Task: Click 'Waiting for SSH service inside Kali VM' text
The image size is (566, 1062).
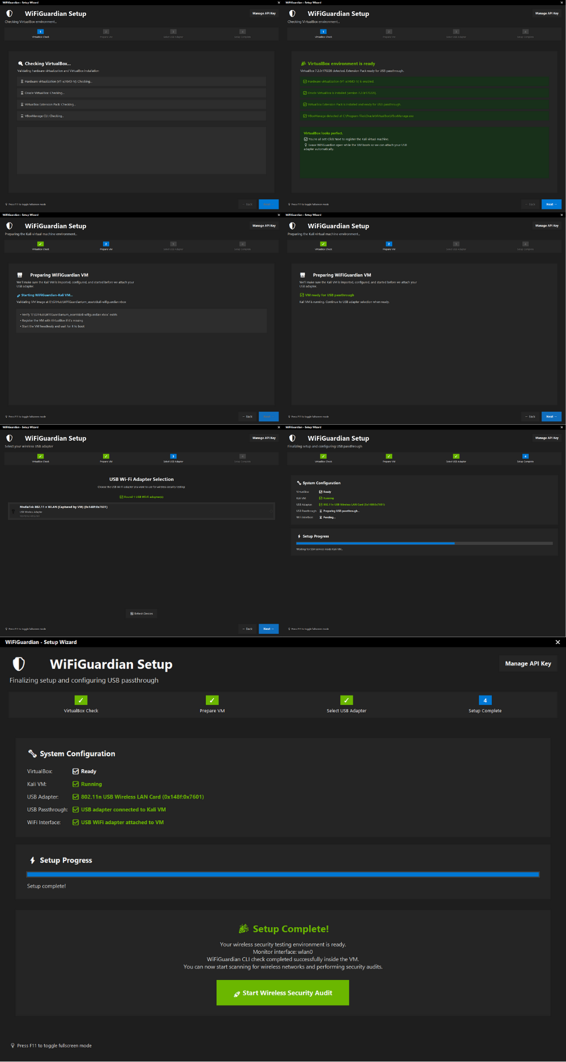Action: click(319, 549)
